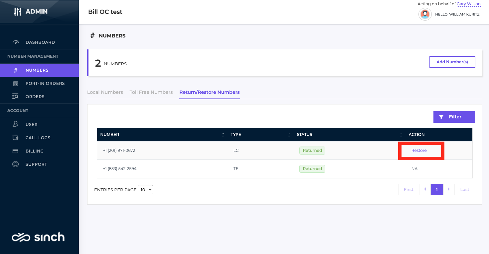The width and height of the screenshot is (489, 254).
Task: Click the user avatar picture
Action: coord(425,14)
